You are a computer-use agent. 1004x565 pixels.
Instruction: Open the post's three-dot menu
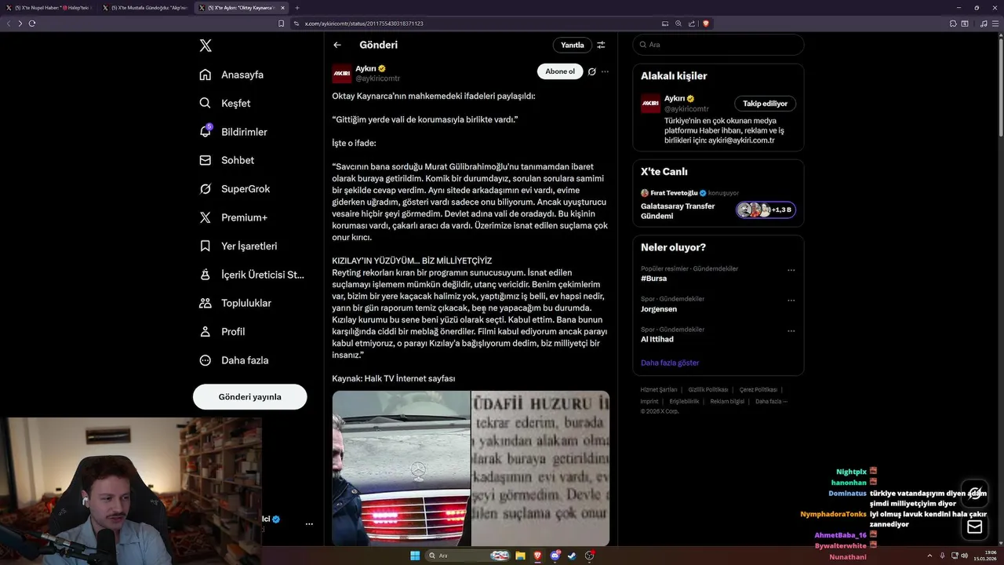pyautogui.click(x=605, y=71)
